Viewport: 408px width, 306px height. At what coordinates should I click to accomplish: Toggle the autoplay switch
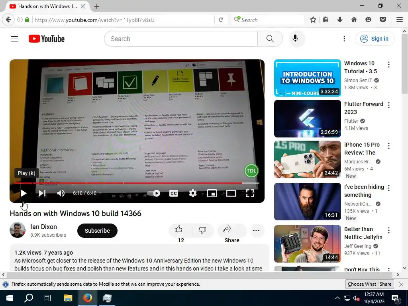point(153,193)
